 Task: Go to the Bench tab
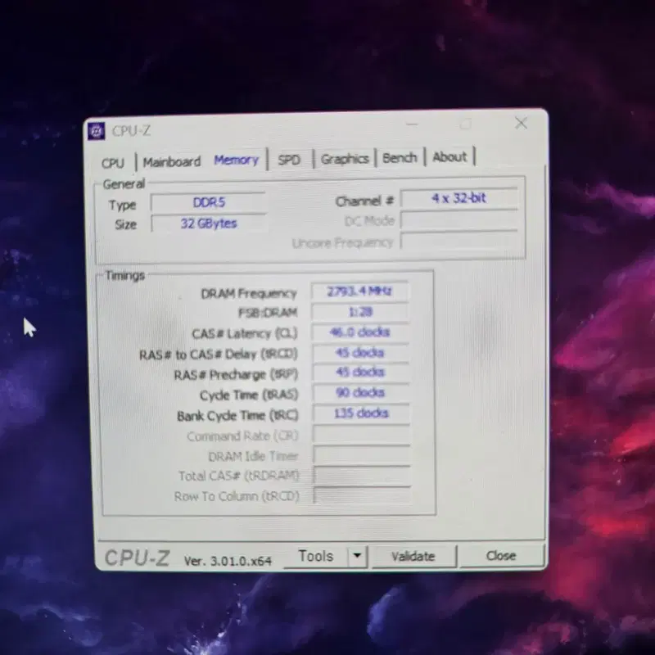400,158
